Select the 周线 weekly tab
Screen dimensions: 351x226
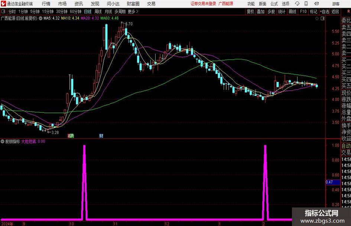[x=98, y=12]
